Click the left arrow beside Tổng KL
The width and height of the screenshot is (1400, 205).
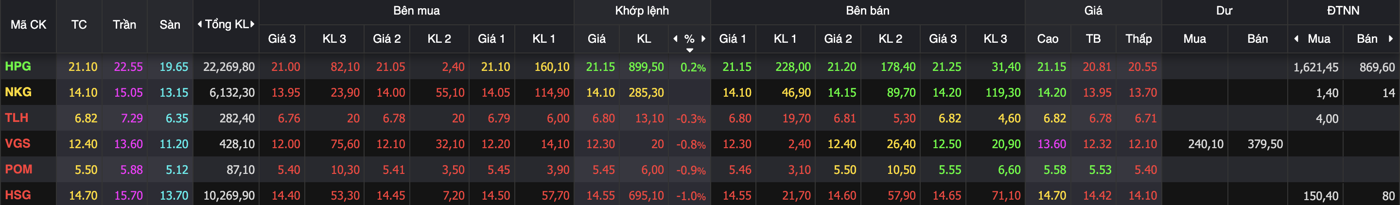coord(199,24)
